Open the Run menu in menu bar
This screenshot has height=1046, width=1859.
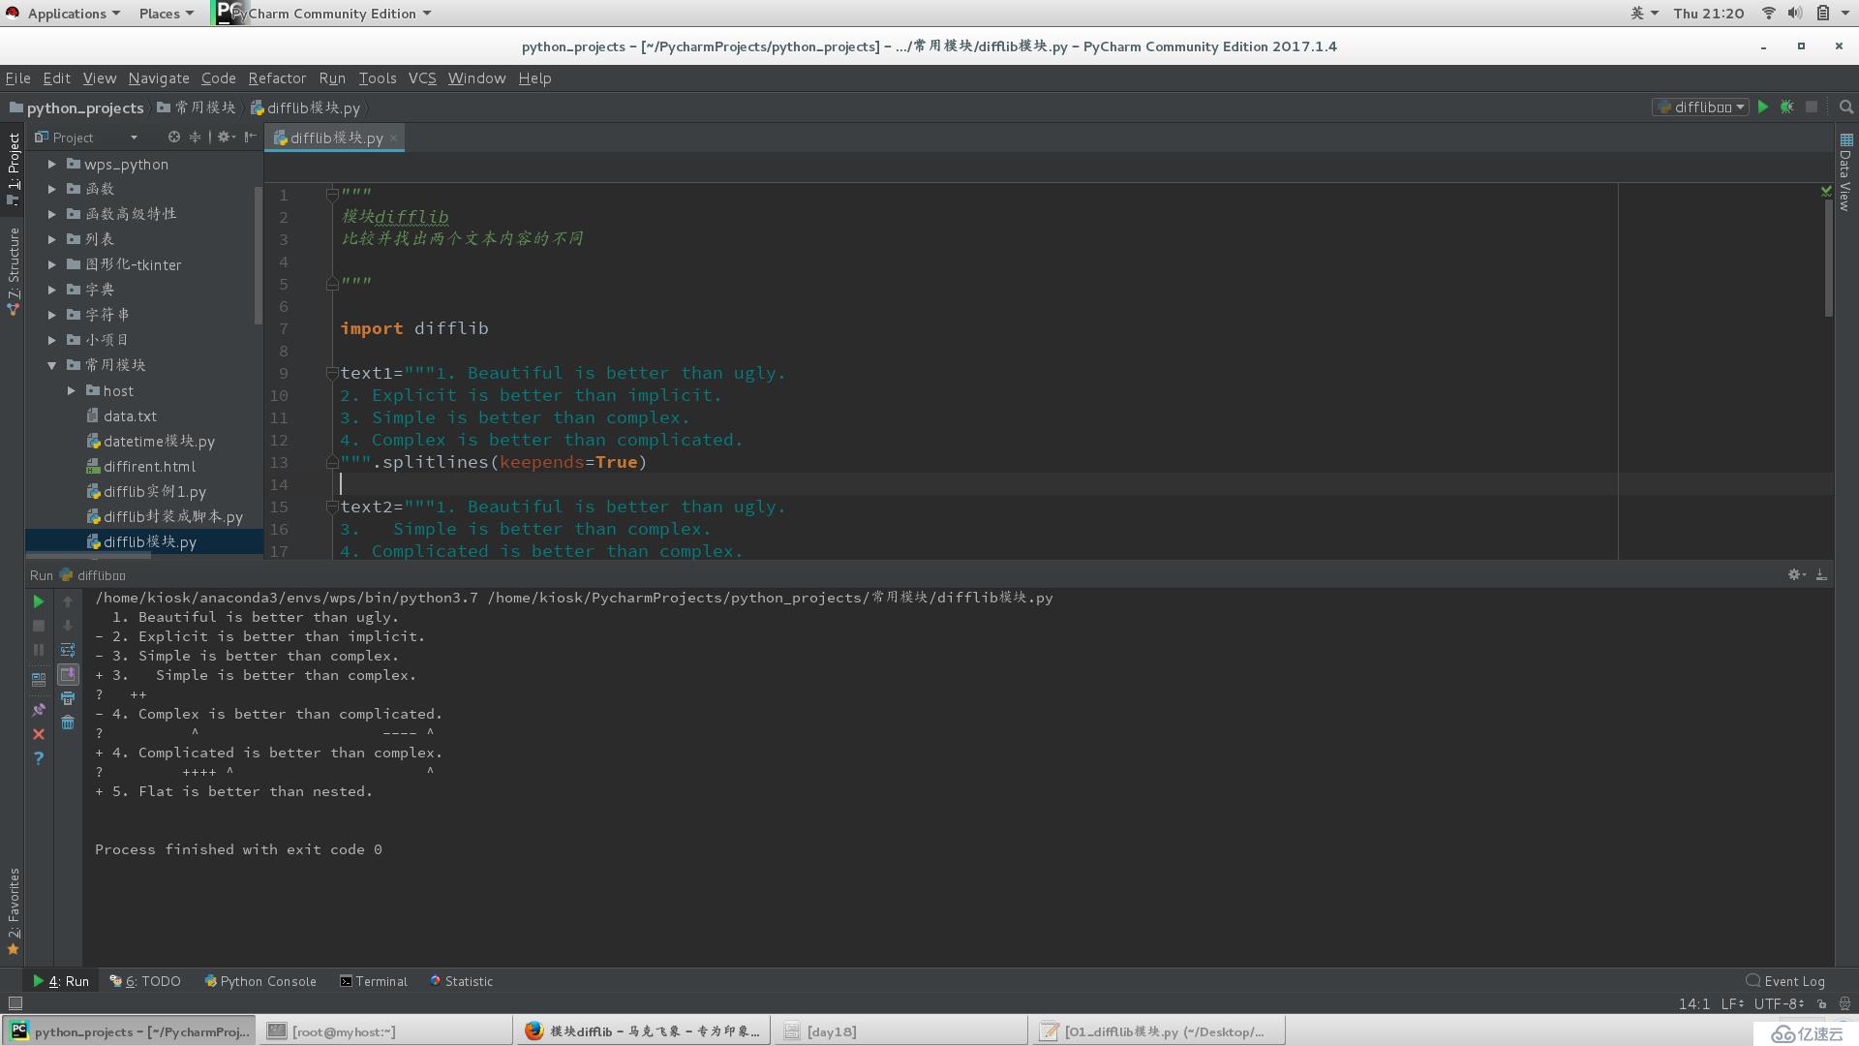click(x=332, y=77)
